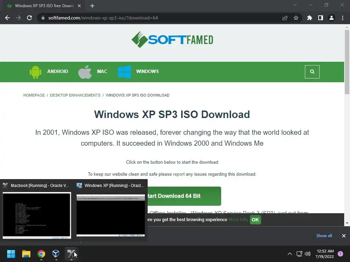Viewport: 350px width, 262px height.
Task: Toggle the Chrome side panel icon
Action: (x=321, y=18)
